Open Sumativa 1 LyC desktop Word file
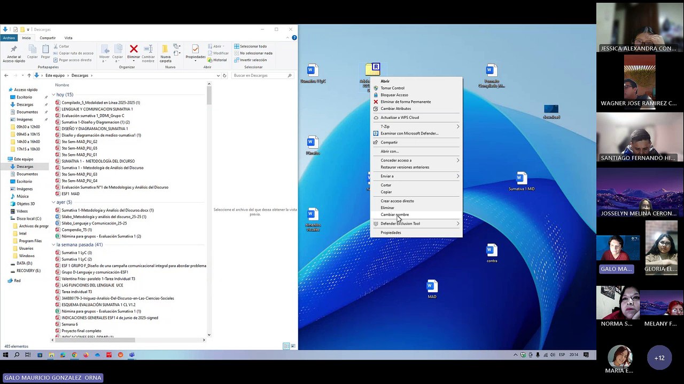Viewport: 684px width, 384px height. coord(313,74)
